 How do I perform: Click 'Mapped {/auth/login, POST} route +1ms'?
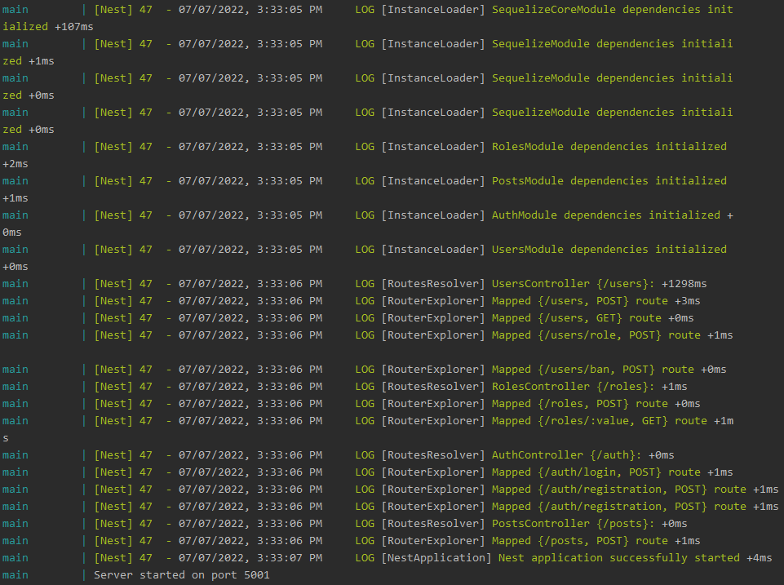[613, 472]
